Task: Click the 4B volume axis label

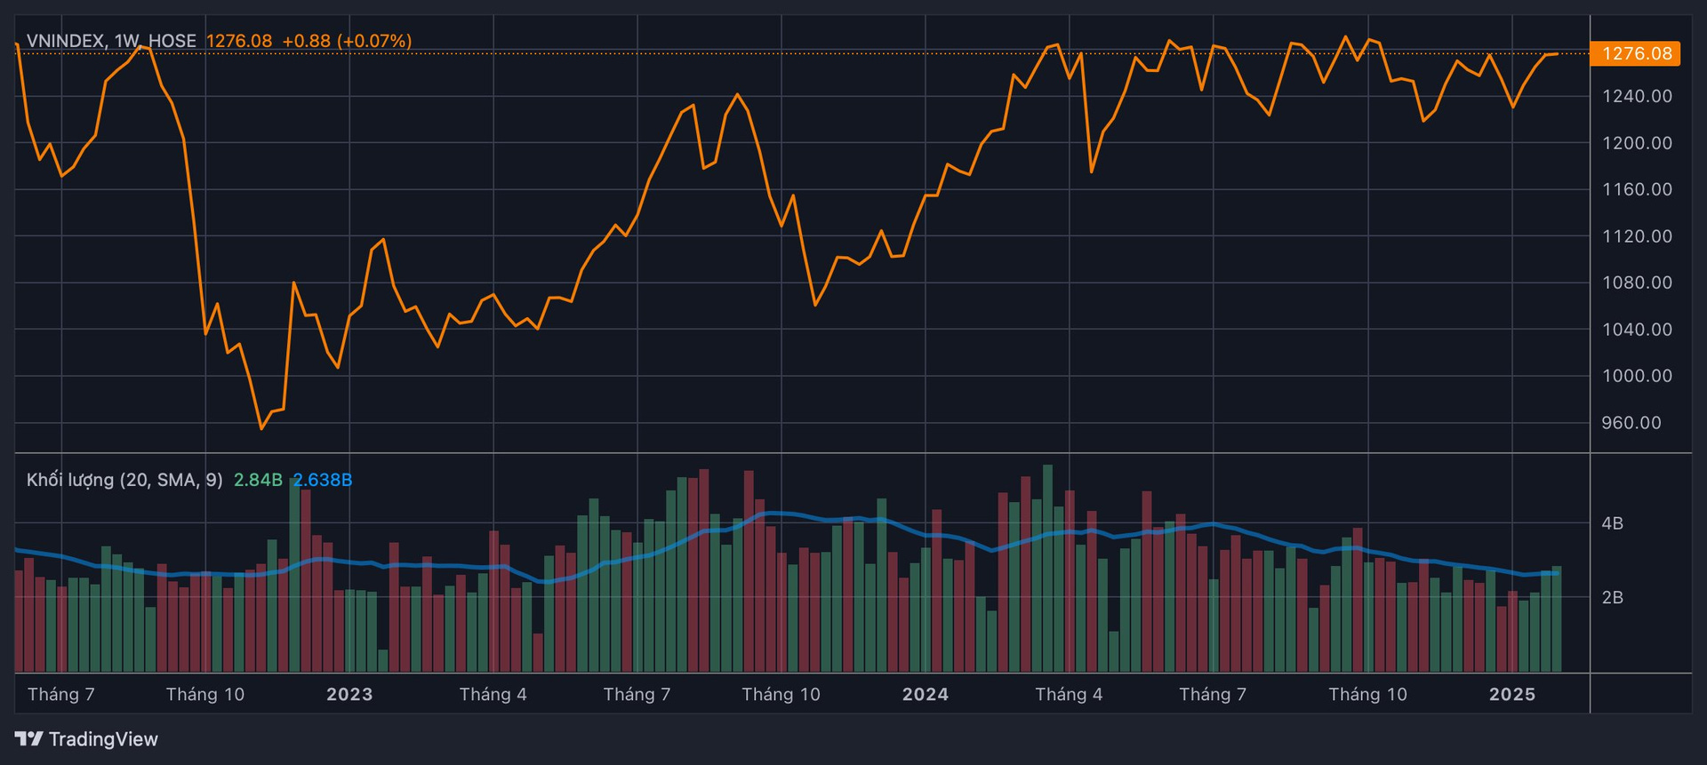Action: pyautogui.click(x=1613, y=523)
